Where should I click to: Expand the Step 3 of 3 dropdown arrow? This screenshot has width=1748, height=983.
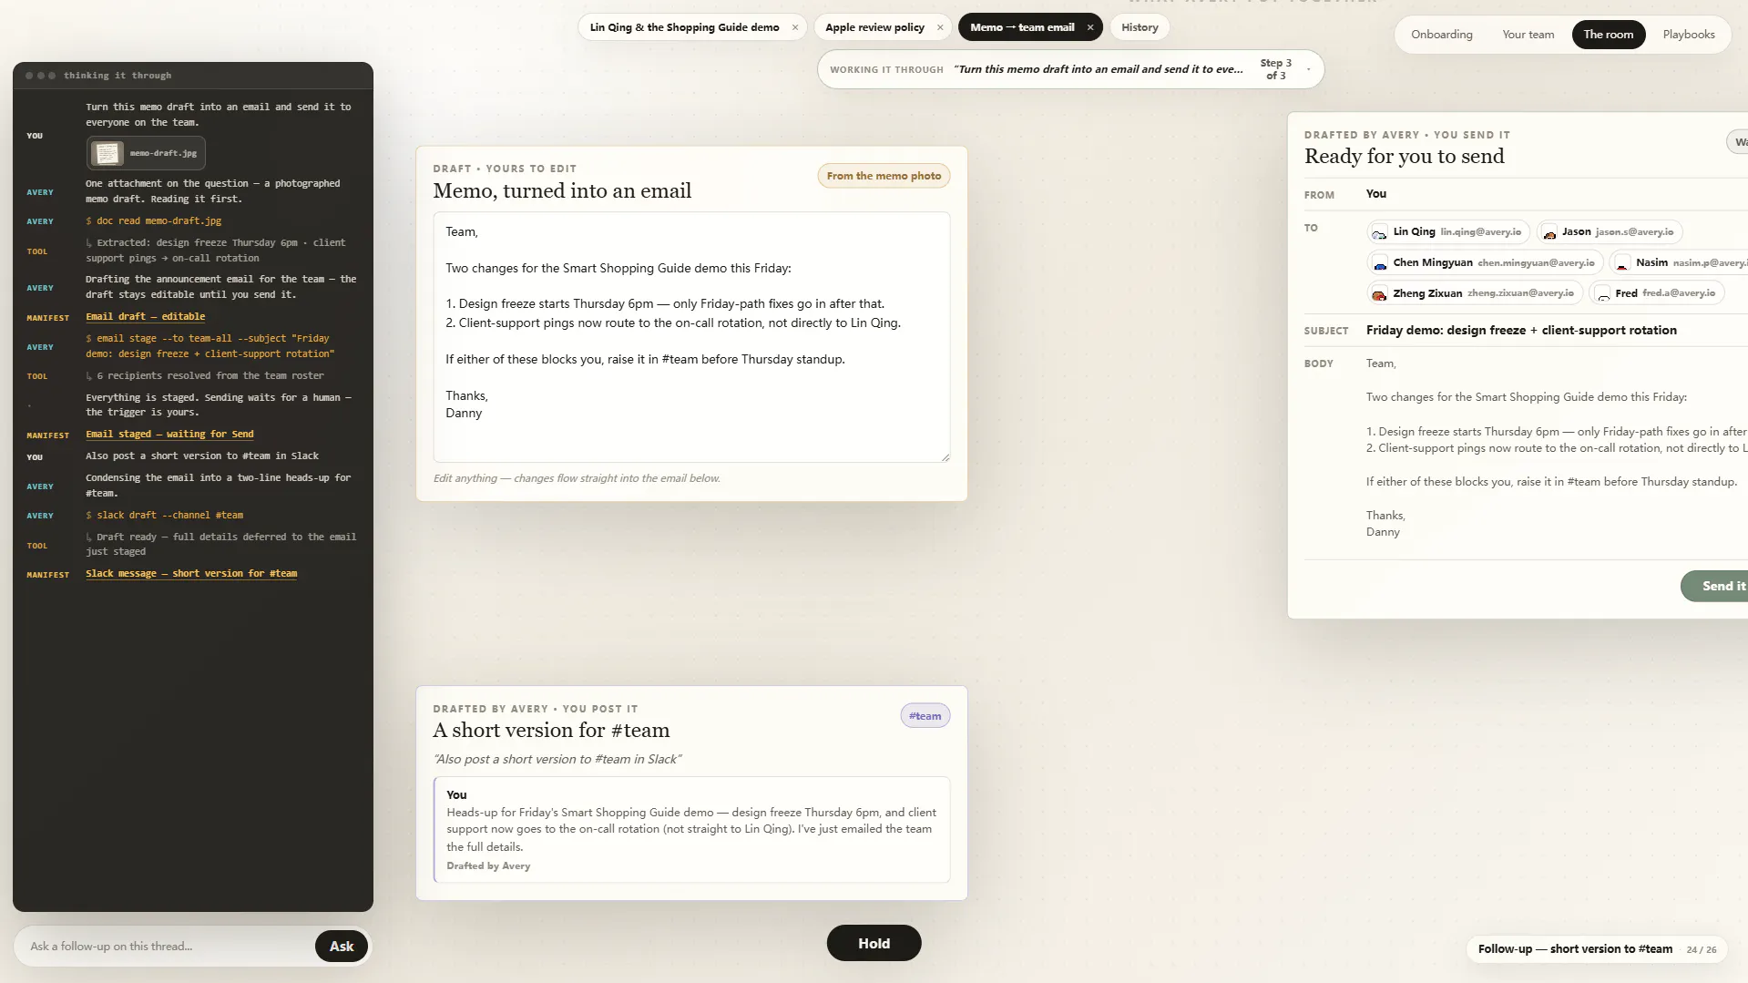(1308, 69)
